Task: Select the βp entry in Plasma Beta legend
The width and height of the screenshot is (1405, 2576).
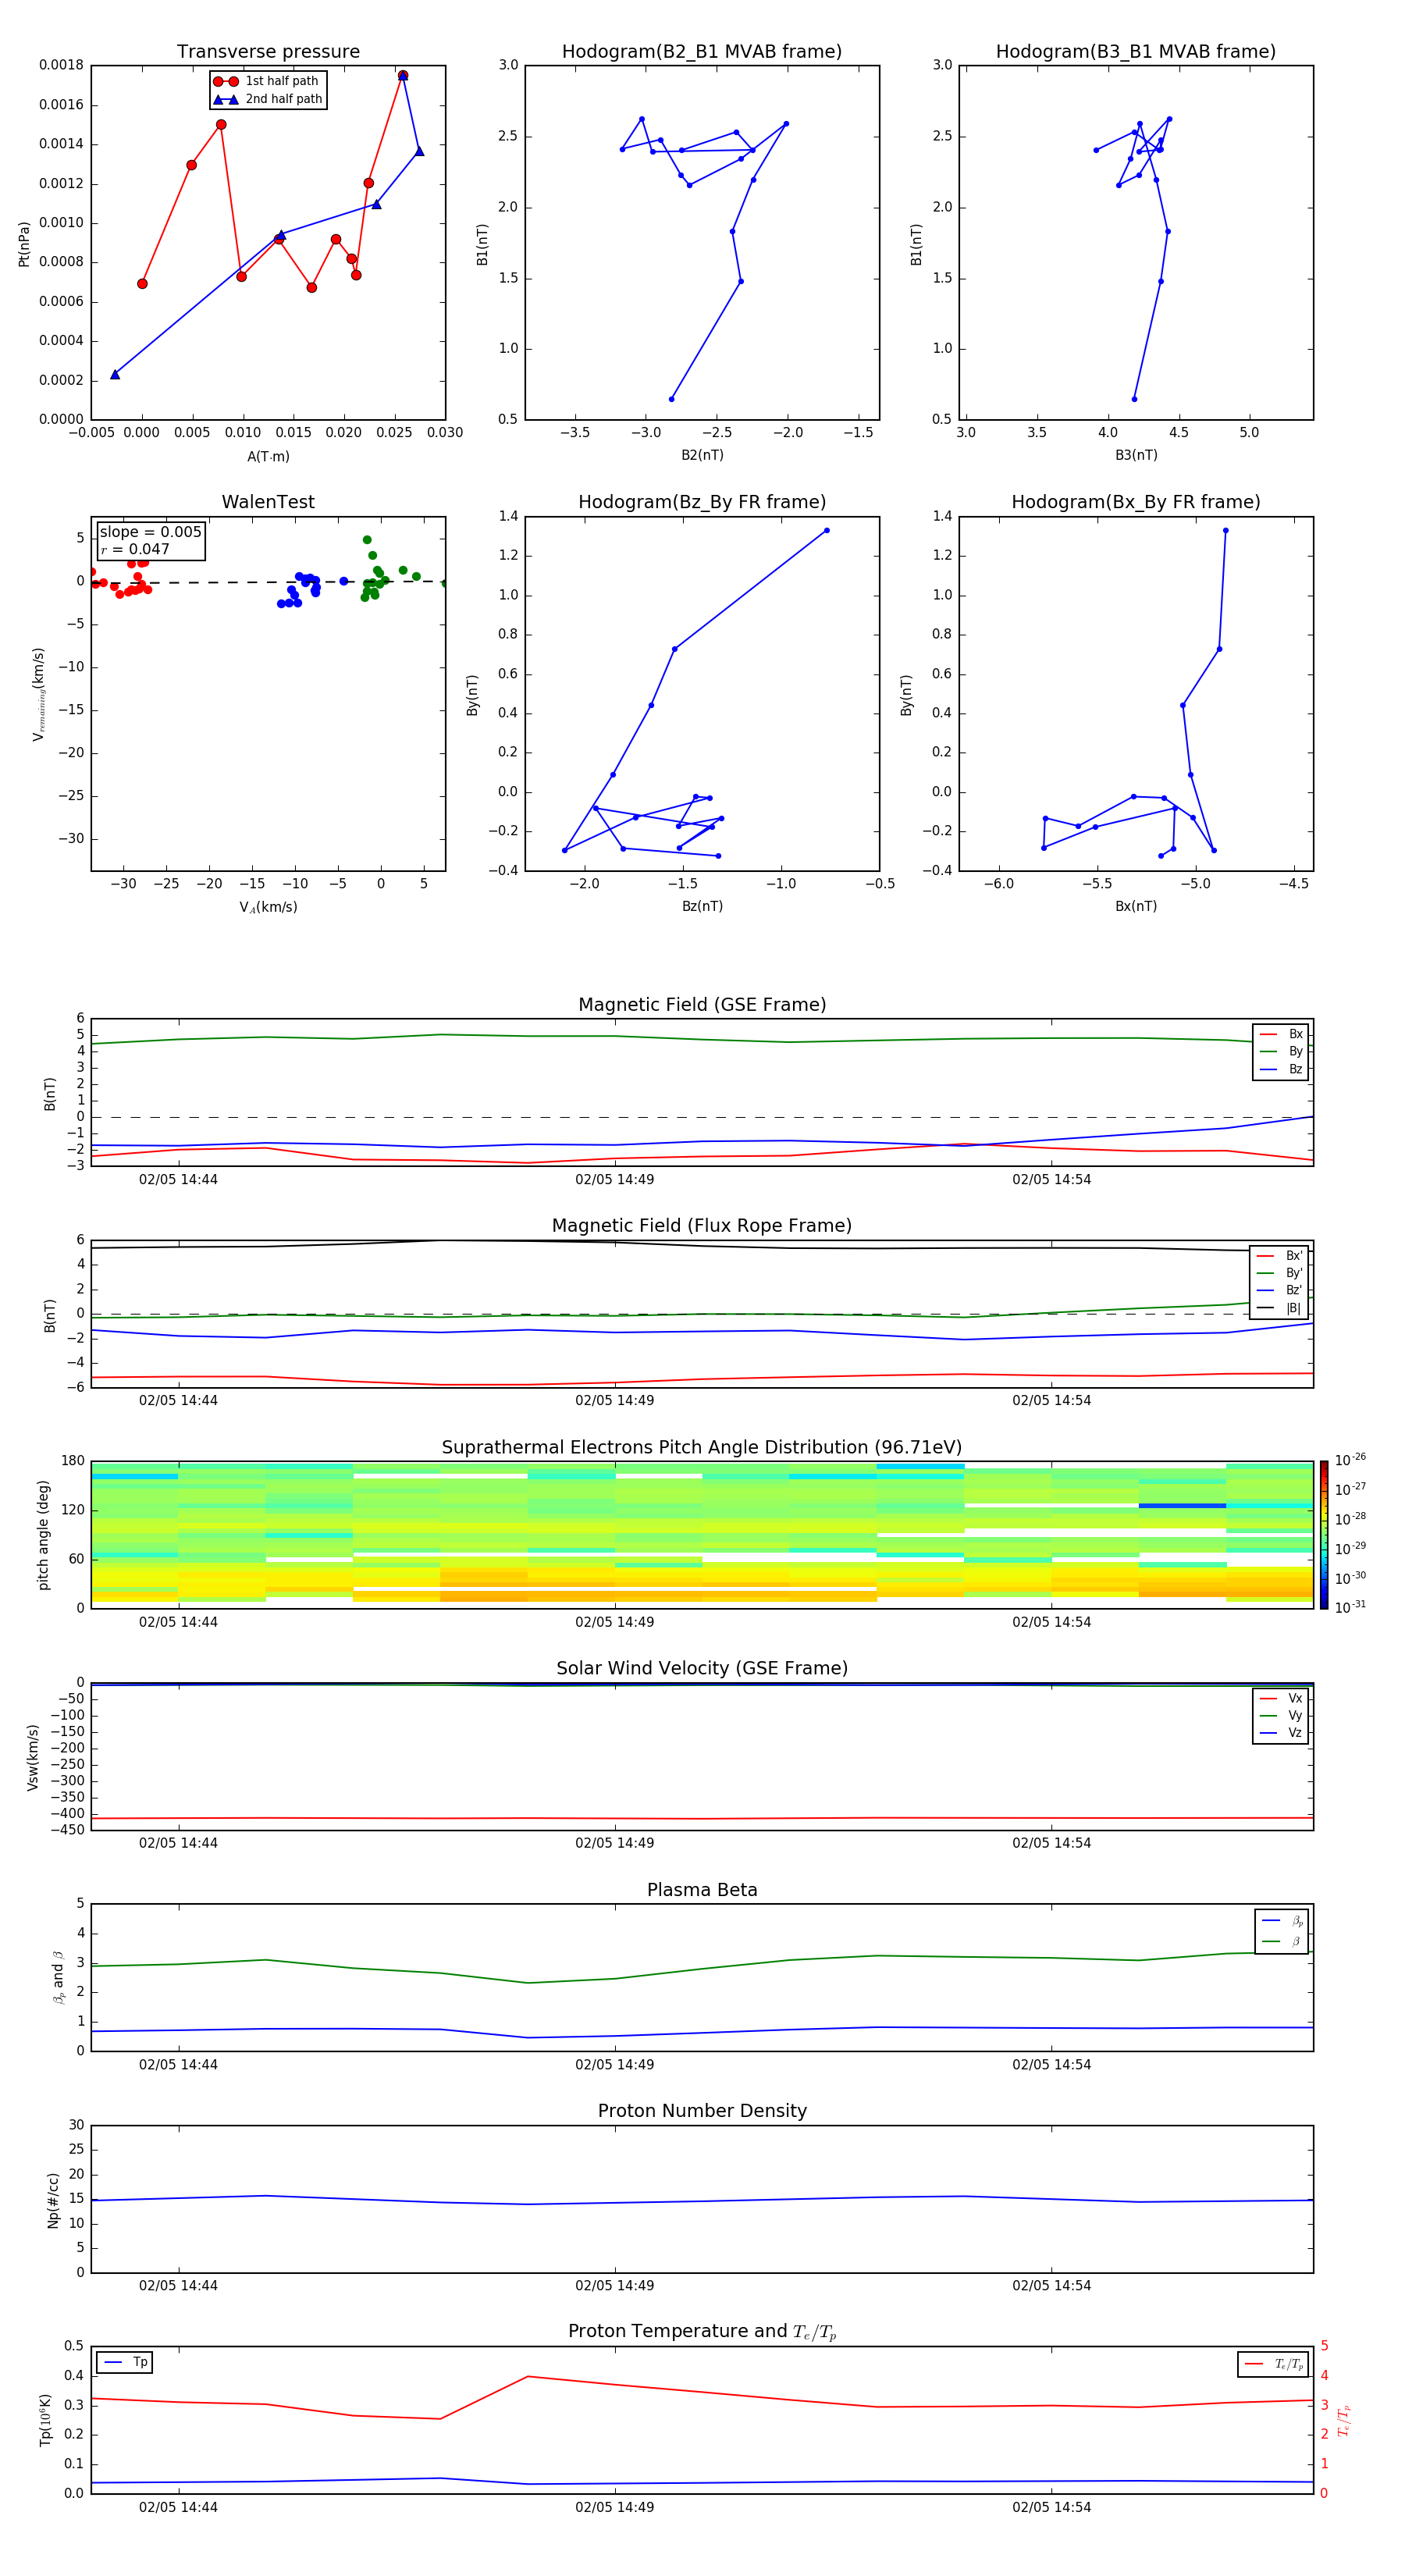Action: pos(1282,1921)
